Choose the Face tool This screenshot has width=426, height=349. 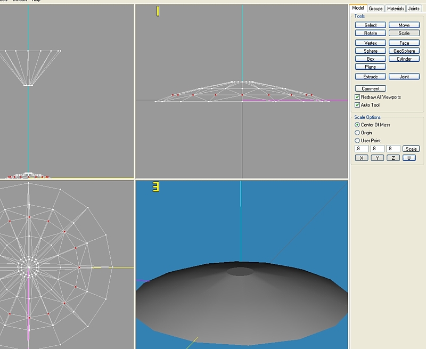404,43
